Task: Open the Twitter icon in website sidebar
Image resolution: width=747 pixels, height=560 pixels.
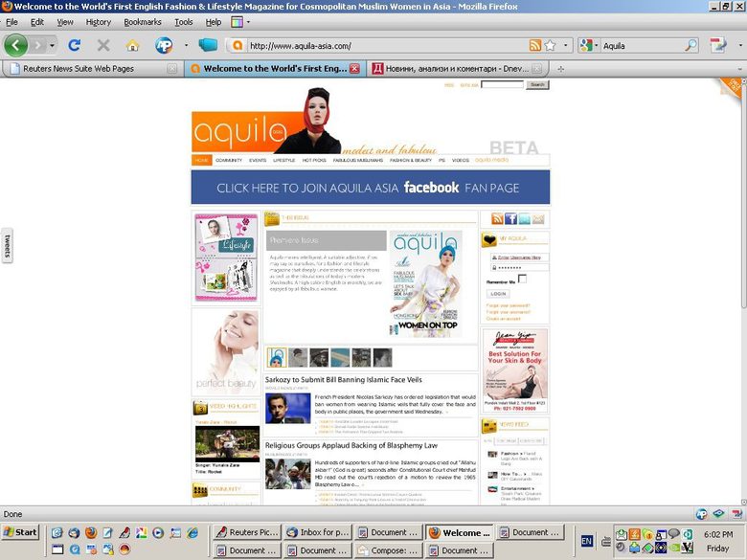Action: [525, 218]
